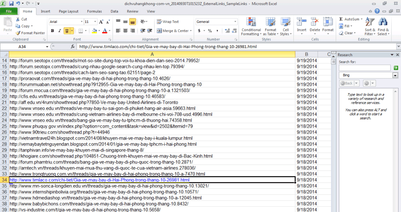Image resolution: width=401 pixels, height=212 pixels.
Task: Toggle Bottom Align
Action: point(132,22)
